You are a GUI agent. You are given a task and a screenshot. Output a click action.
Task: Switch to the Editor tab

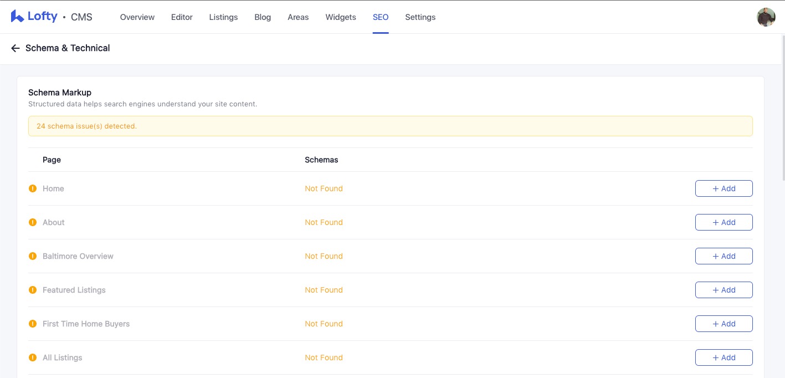pos(182,17)
